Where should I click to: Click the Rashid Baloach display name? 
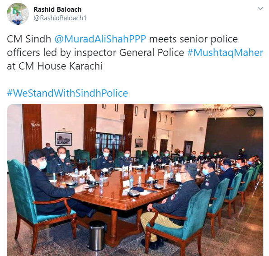[57, 9]
